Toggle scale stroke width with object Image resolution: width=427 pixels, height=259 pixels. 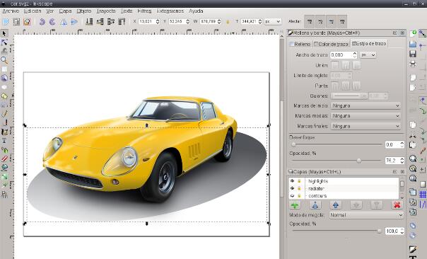coord(310,21)
